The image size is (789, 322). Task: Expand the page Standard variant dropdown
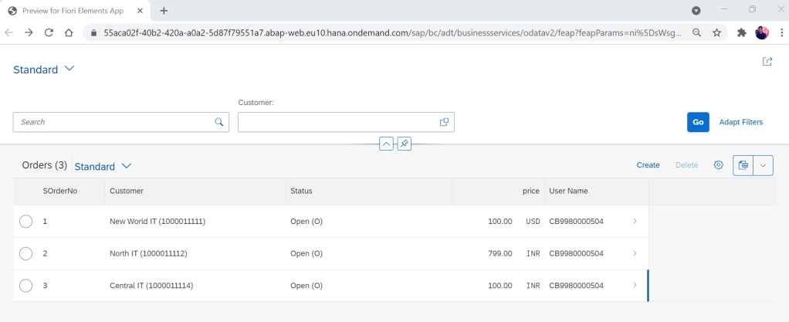point(69,69)
